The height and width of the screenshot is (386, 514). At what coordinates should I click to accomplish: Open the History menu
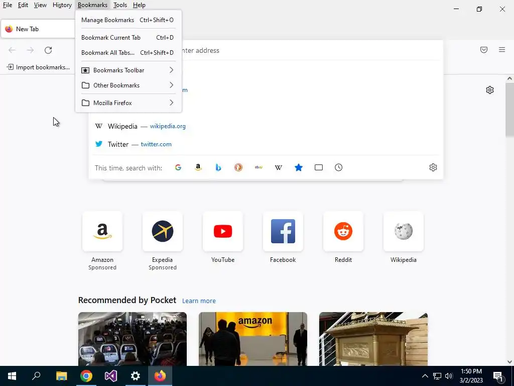click(x=62, y=5)
